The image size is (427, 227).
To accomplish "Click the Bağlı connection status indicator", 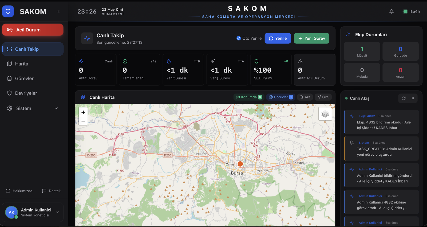I will [411, 11].
